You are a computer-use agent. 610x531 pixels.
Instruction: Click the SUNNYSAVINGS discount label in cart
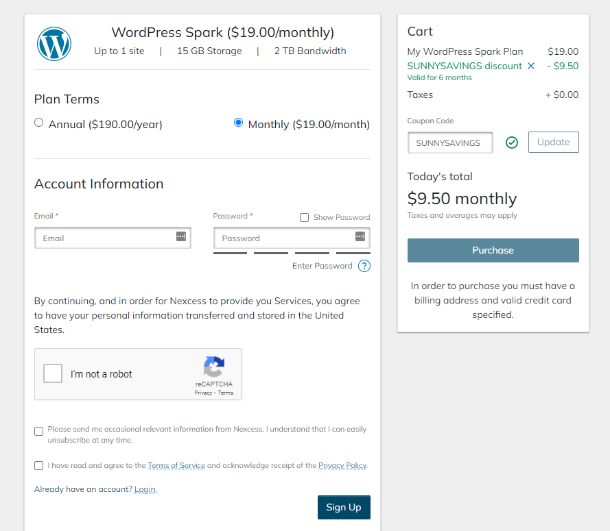465,66
